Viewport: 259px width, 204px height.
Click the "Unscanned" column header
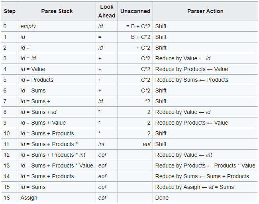pyautogui.click(x=135, y=11)
